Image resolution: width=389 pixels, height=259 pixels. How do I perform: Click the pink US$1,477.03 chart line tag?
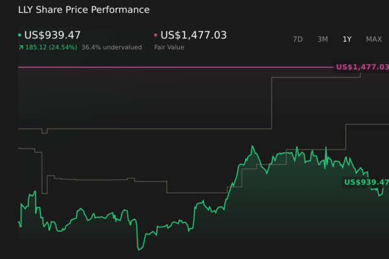[x=362, y=67]
